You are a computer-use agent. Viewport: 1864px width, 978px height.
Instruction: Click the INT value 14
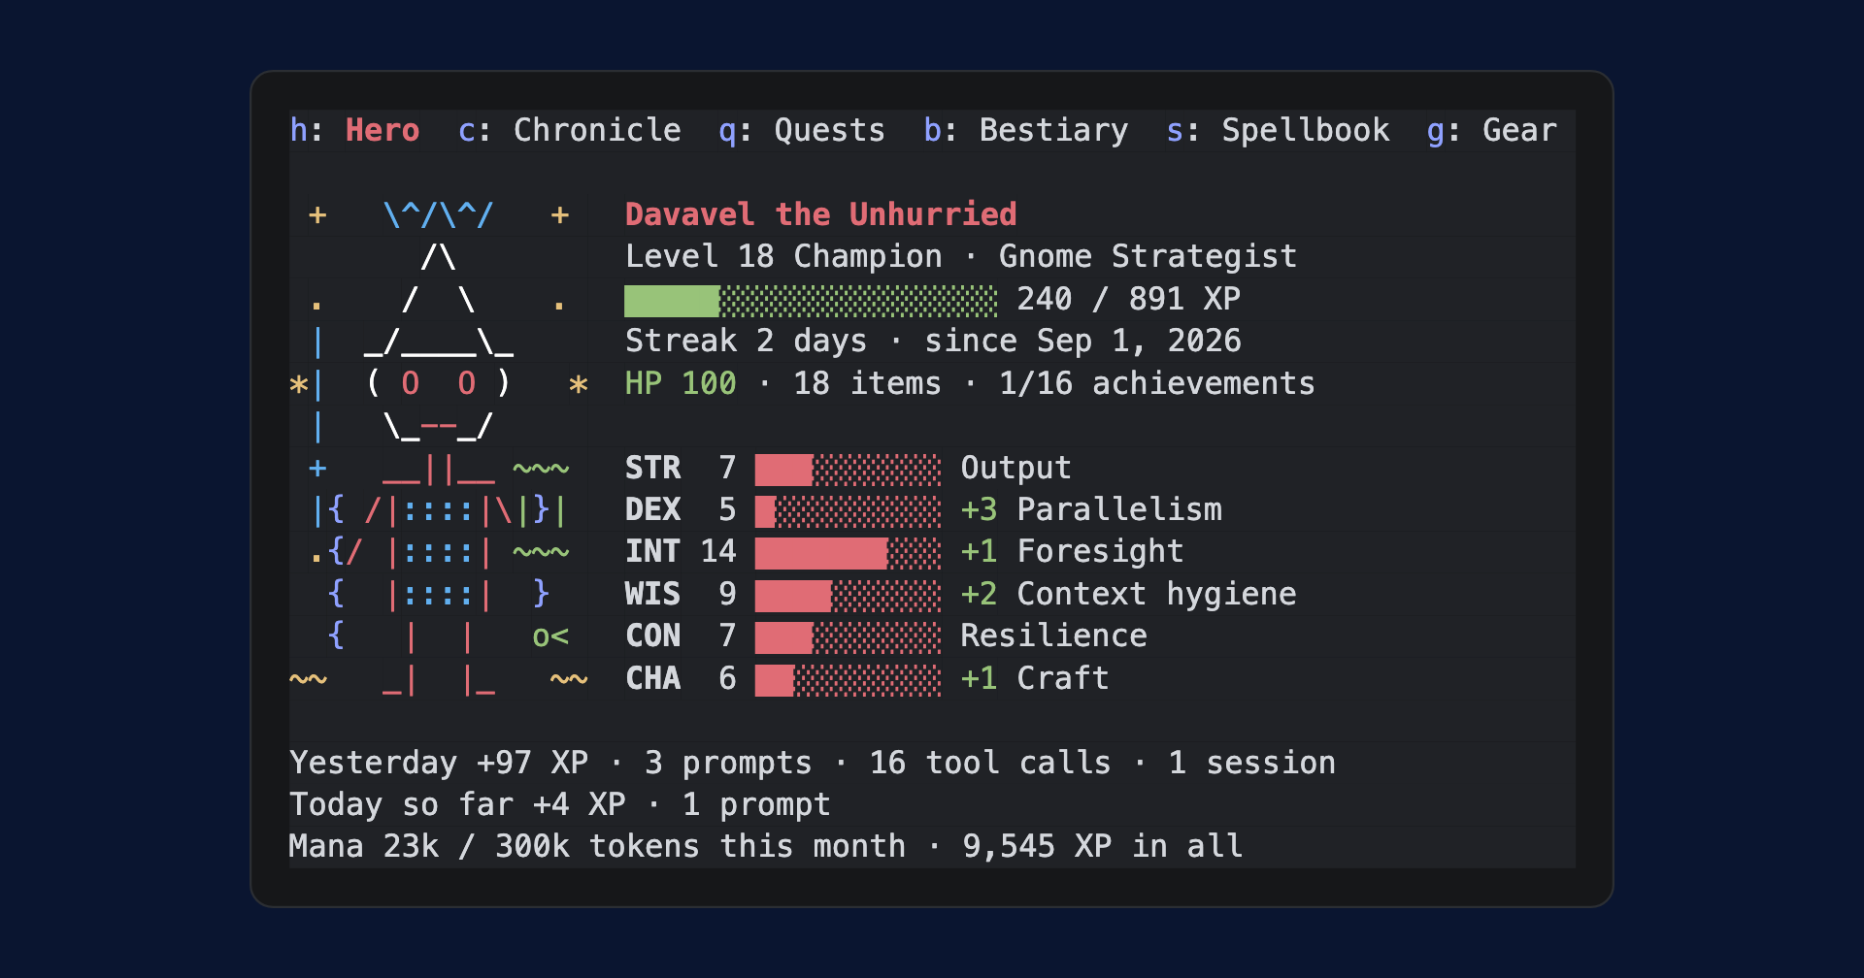[x=718, y=551]
